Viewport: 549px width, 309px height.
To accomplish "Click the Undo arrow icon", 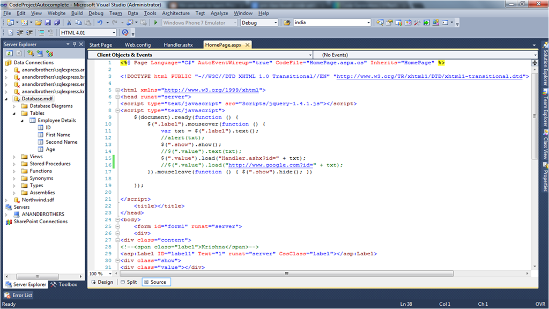I will pos(100,23).
